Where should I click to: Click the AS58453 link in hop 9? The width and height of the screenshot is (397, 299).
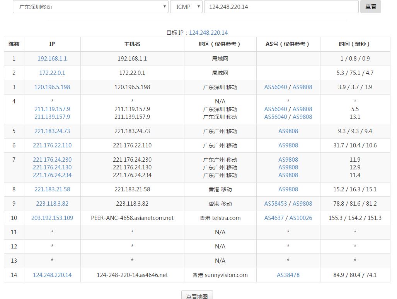coord(276,204)
